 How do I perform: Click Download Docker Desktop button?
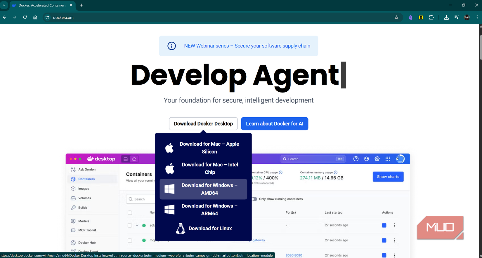[x=203, y=124]
